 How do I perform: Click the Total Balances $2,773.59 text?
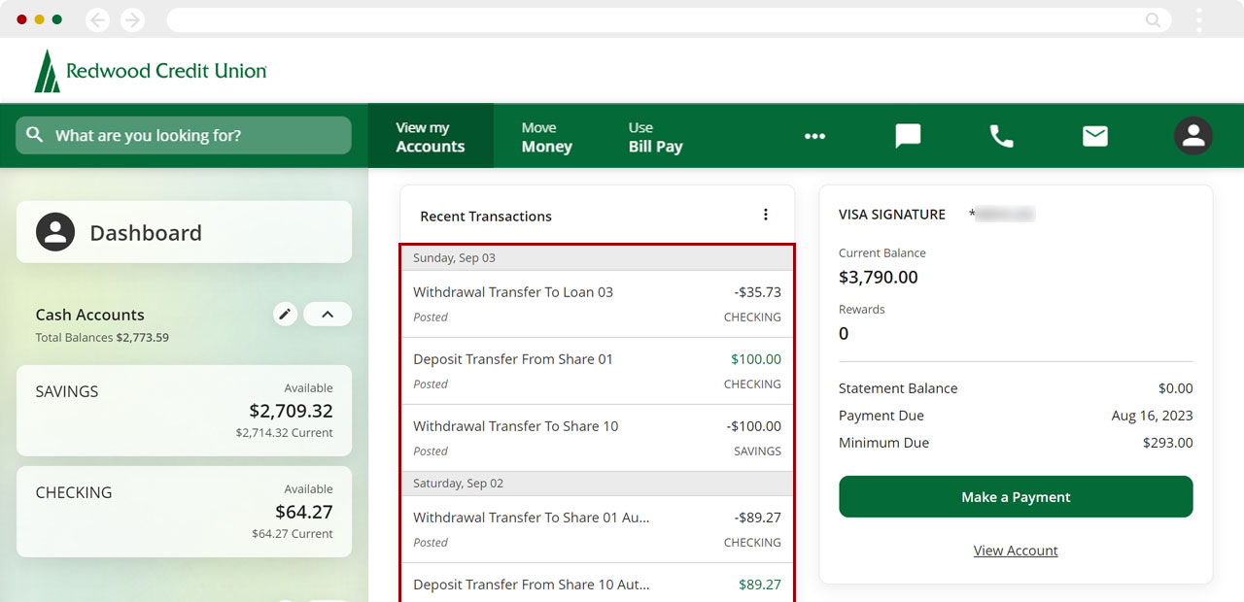point(102,338)
